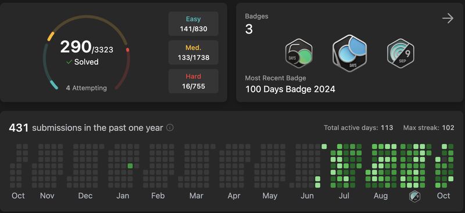The width and height of the screenshot is (465, 213).
Task: Open the Med. 133/1738 stat box
Action: click(x=194, y=52)
